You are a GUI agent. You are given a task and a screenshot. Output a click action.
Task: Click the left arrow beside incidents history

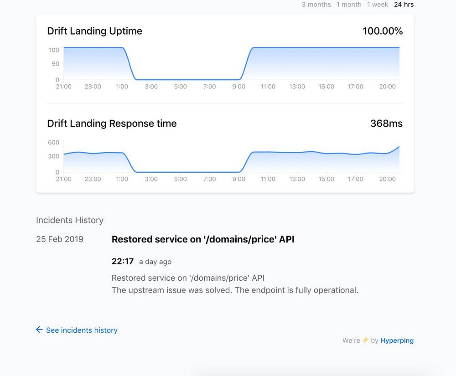[39, 330]
